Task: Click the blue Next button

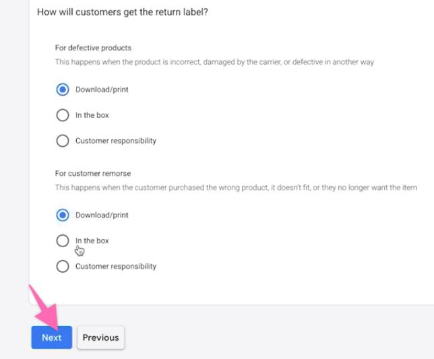Action: pyautogui.click(x=51, y=337)
